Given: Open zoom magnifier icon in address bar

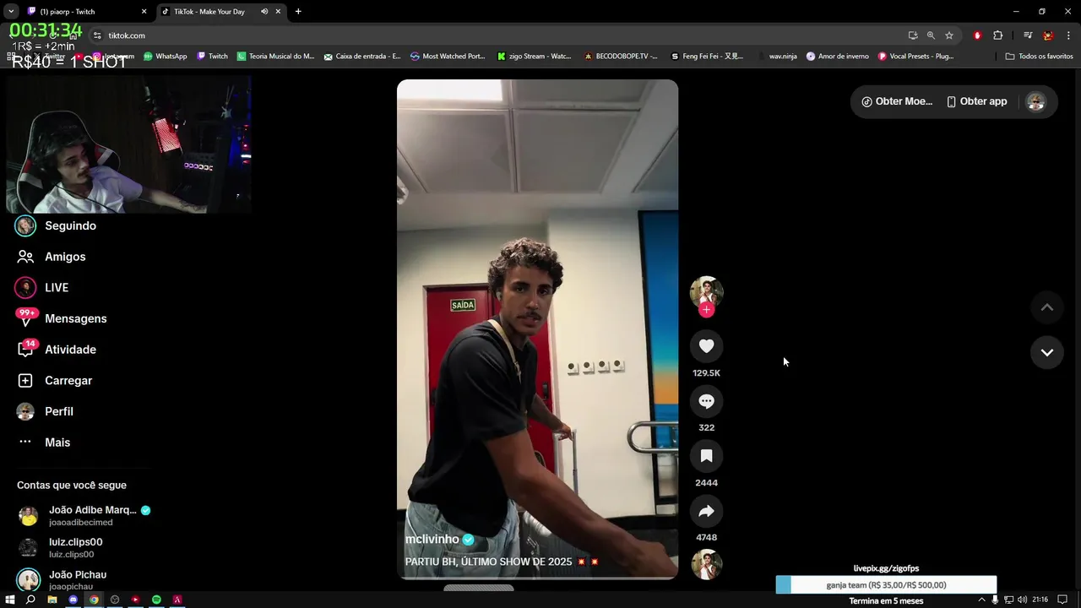Looking at the screenshot, I should point(931,35).
